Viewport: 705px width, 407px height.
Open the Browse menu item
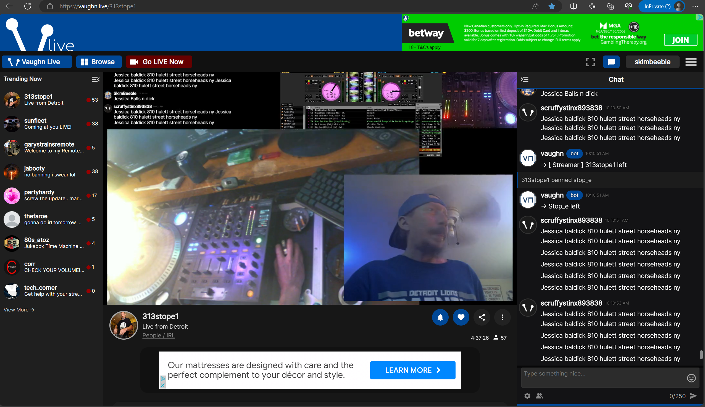tap(98, 62)
